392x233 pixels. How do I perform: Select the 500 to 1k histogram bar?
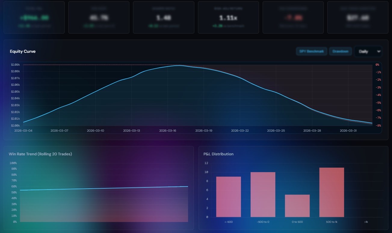(x=332, y=192)
